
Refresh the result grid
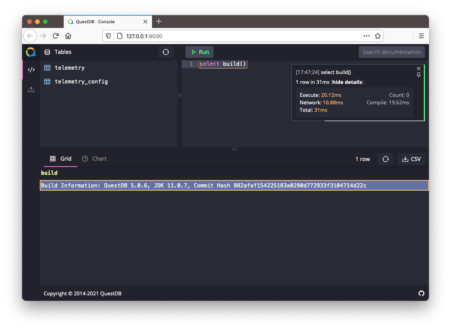point(386,159)
